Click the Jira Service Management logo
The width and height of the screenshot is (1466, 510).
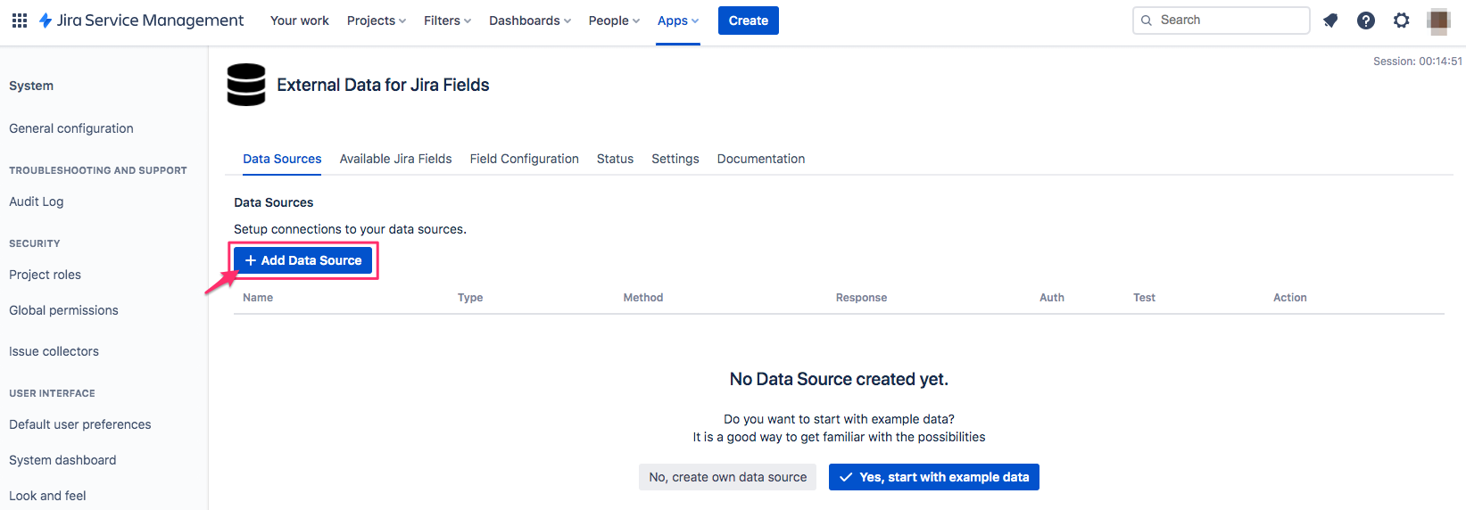(141, 21)
